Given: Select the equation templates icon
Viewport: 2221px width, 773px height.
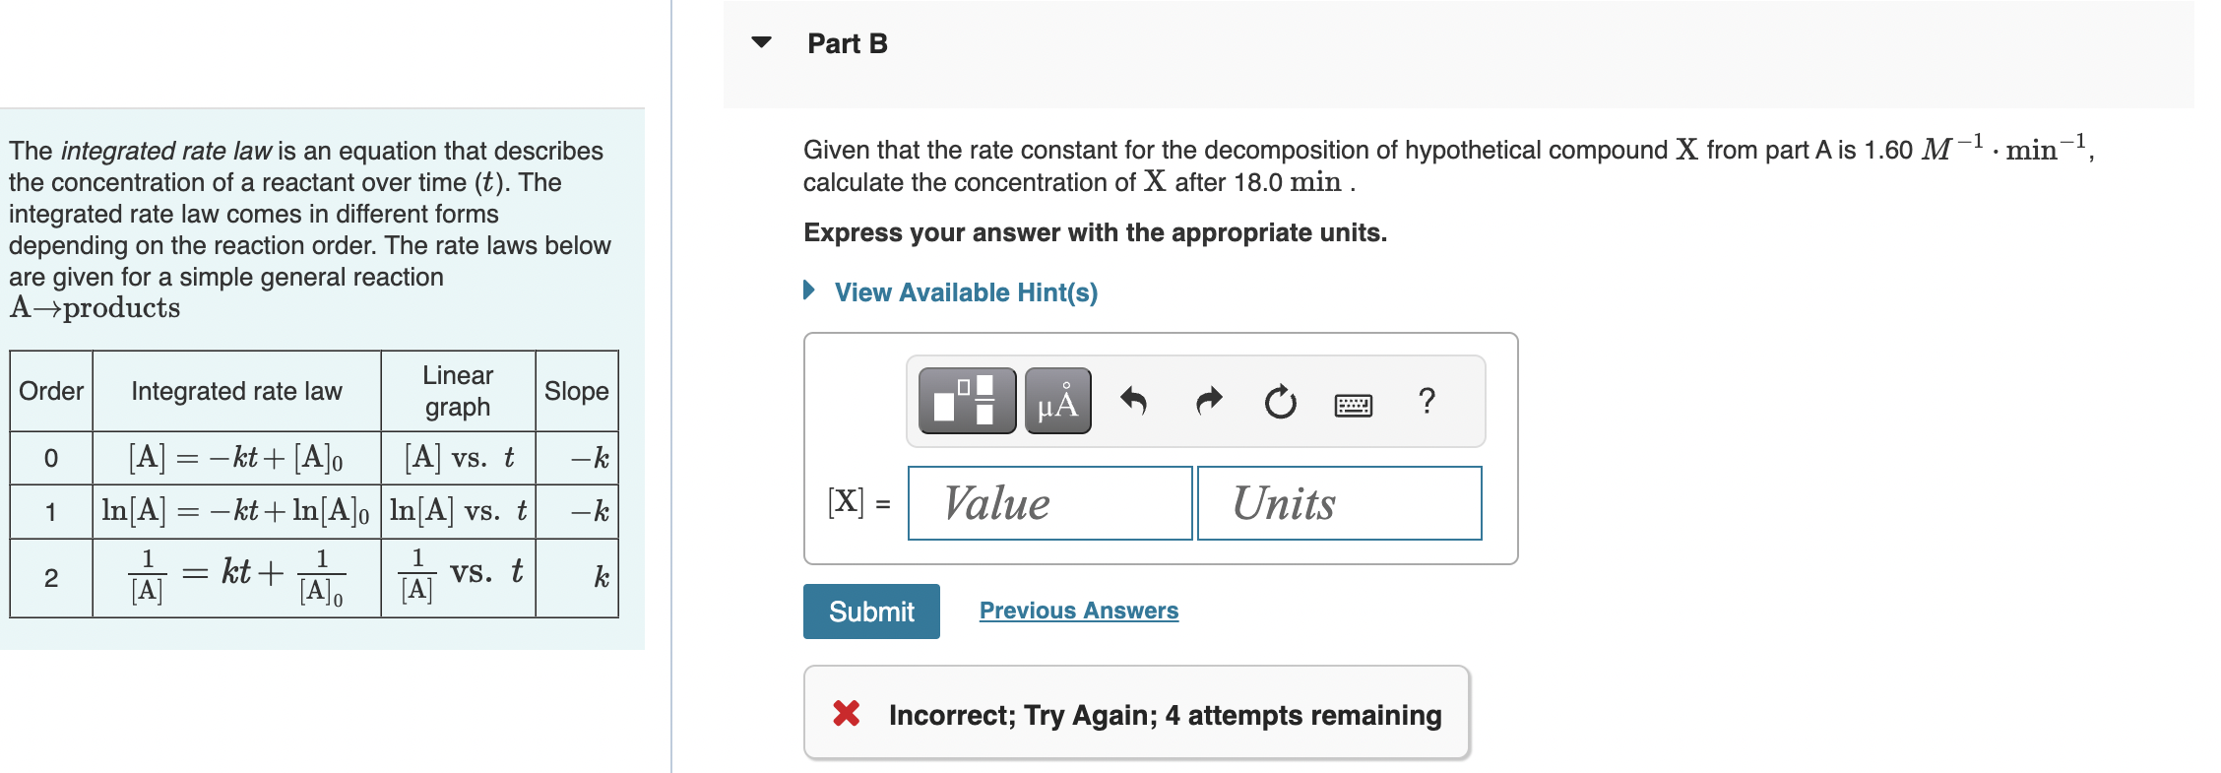Looking at the screenshot, I should 966,401.
